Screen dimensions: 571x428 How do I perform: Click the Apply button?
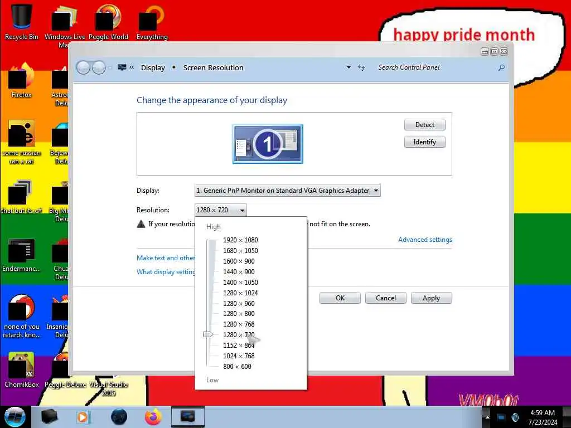(431, 298)
